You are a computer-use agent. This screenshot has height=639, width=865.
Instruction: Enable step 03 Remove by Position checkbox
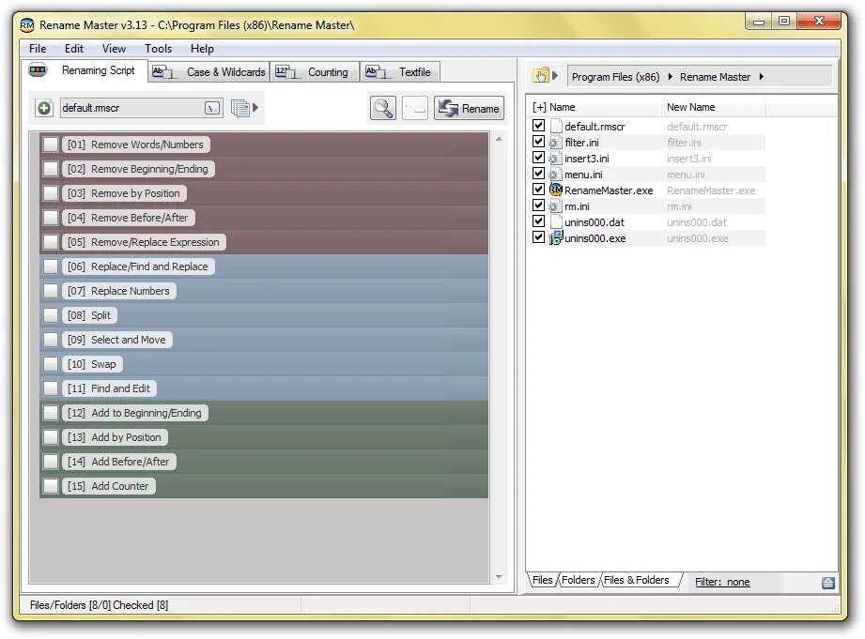click(51, 193)
